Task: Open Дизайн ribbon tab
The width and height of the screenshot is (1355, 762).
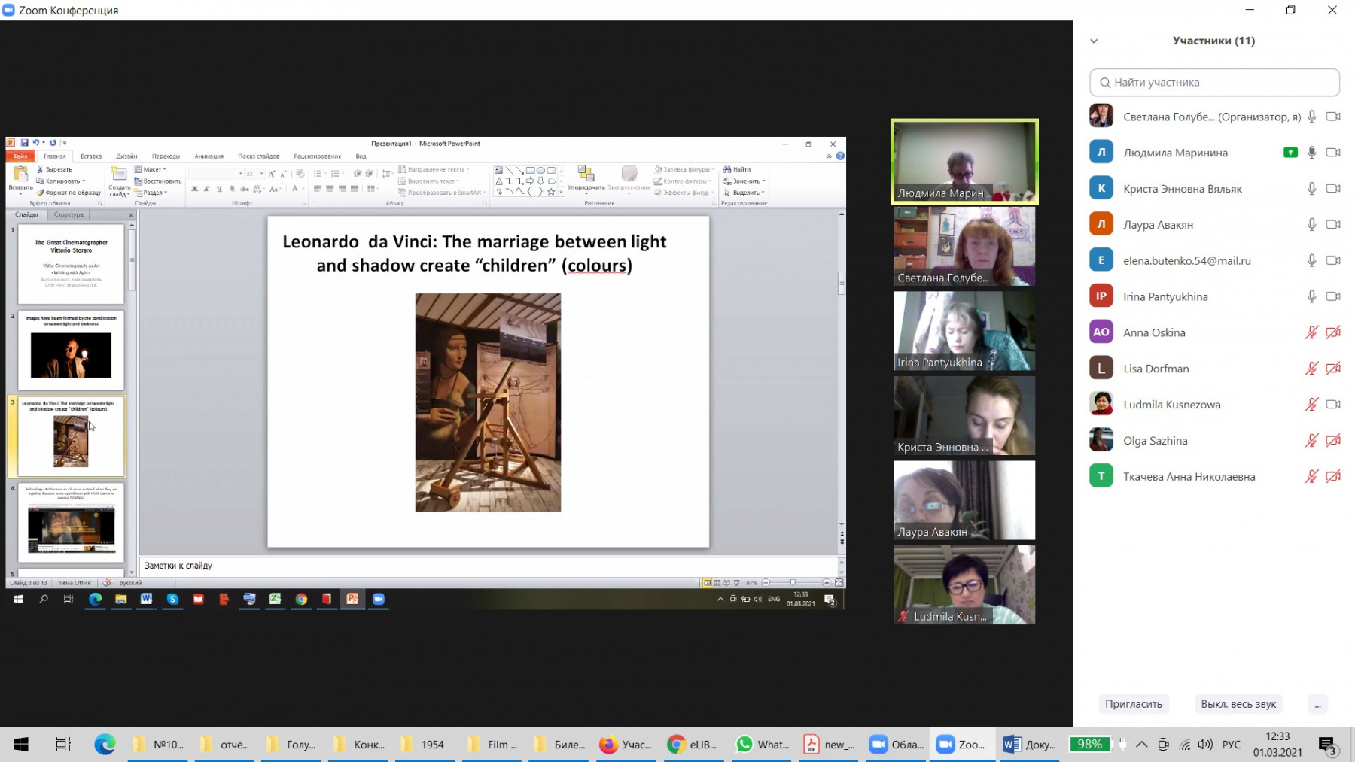Action: (126, 156)
